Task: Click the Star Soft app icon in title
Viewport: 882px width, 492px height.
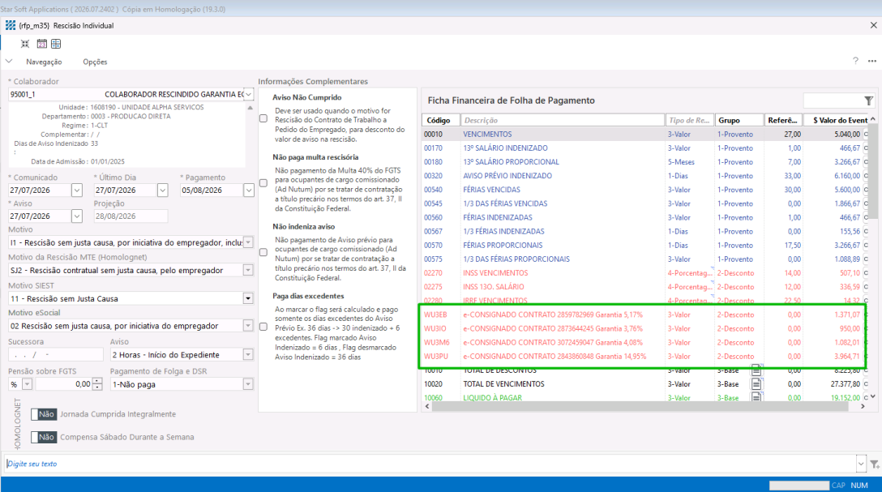Action: point(10,25)
